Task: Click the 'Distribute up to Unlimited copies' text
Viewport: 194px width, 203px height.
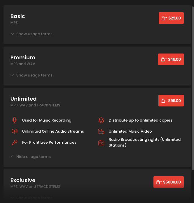Action: (140, 120)
